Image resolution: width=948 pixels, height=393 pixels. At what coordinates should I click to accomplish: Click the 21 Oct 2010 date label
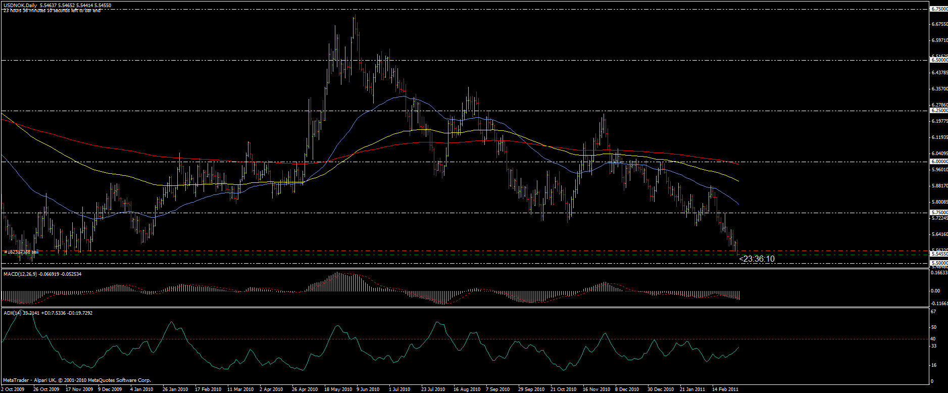point(564,389)
